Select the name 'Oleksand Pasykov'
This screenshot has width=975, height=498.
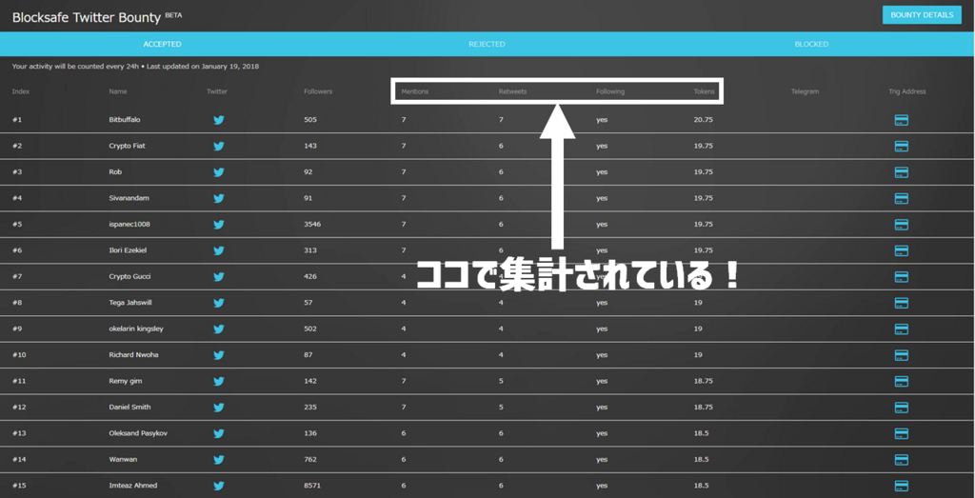pos(138,432)
